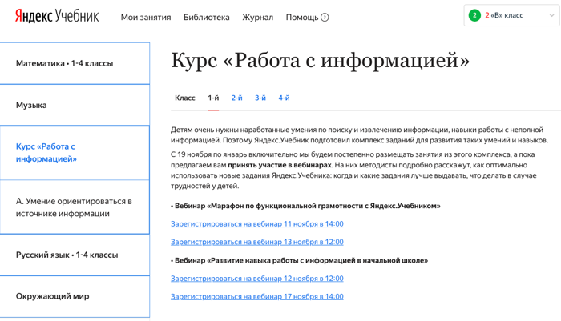The image size is (561, 321).
Task: Click heading Вебинар «Развитие навыка работы с информацией»
Action: tap(300, 261)
